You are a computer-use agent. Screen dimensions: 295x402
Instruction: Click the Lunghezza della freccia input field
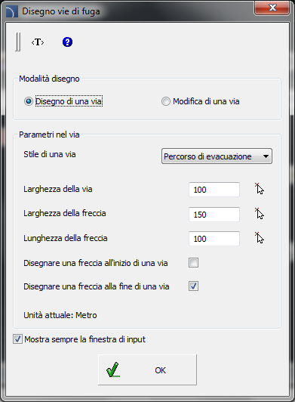pyautogui.click(x=214, y=239)
